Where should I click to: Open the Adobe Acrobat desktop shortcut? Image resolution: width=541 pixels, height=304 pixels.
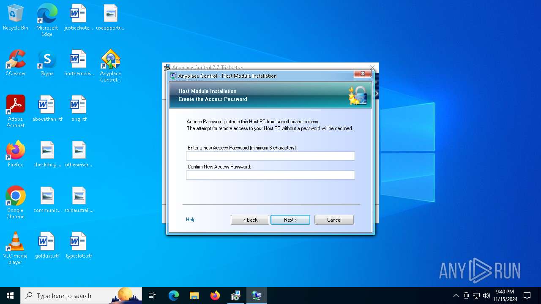pos(16,111)
